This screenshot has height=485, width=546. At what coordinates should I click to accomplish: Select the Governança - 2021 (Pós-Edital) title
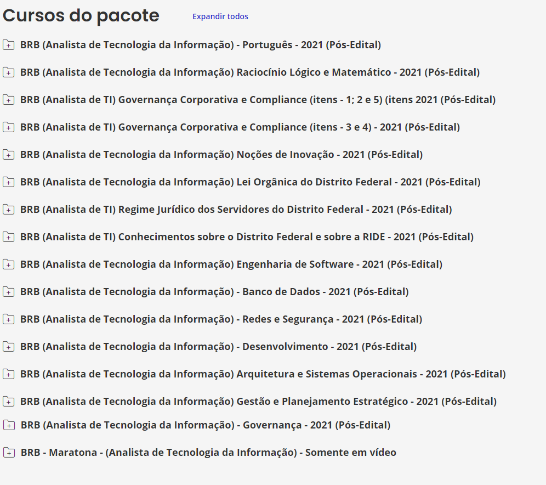(206, 425)
